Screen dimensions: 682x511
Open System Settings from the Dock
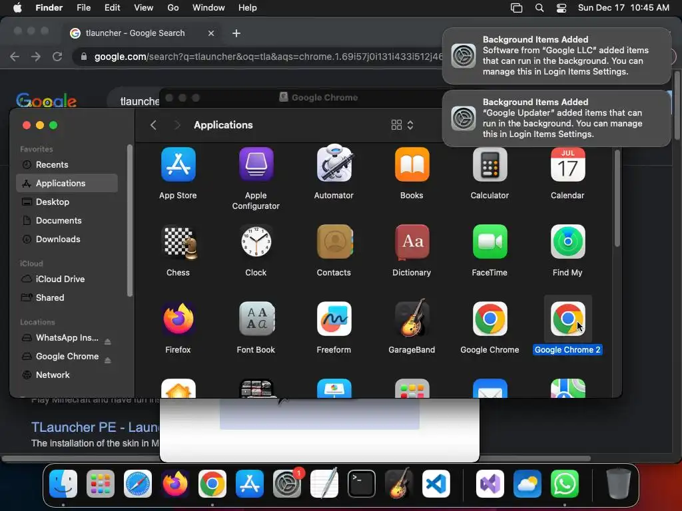pyautogui.click(x=287, y=484)
